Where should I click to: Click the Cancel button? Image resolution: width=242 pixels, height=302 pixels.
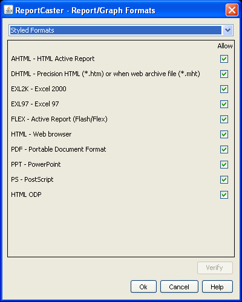(x=179, y=287)
